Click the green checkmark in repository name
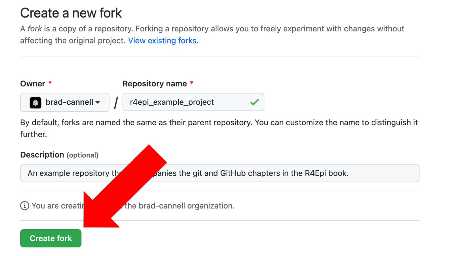Viewport: 455px width, 256px height. coord(255,102)
